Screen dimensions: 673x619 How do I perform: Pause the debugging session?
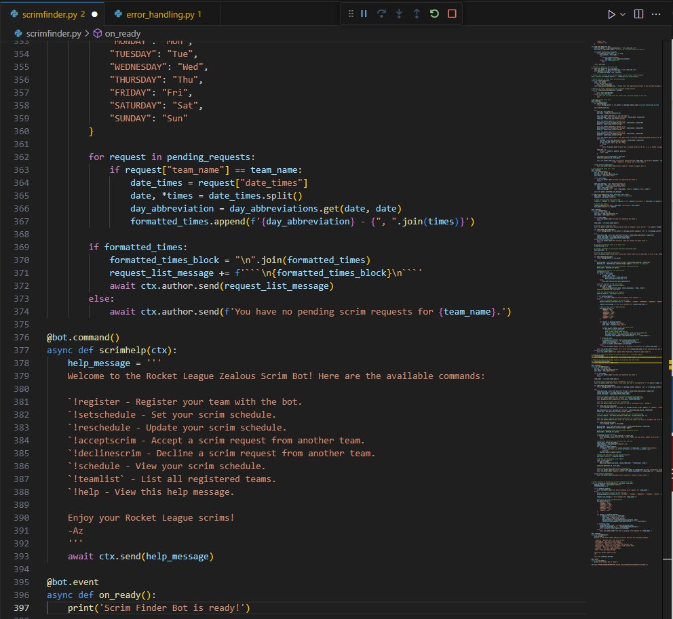364,14
